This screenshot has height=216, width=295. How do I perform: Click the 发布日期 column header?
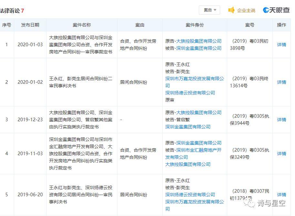point(30,25)
